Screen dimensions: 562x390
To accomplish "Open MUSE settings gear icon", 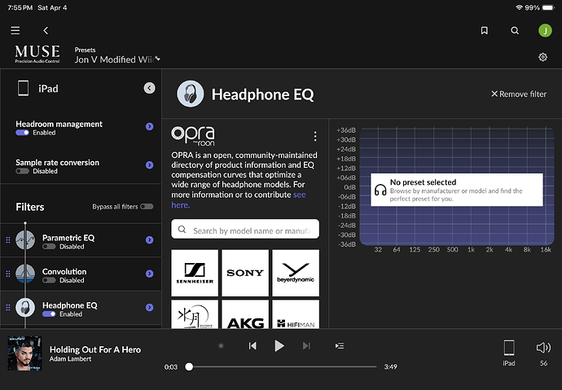I will coord(542,57).
